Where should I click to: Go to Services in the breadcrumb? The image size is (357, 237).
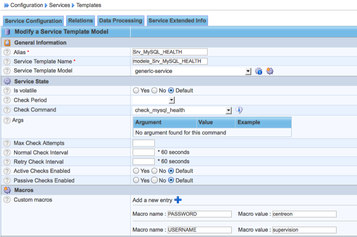58,5
